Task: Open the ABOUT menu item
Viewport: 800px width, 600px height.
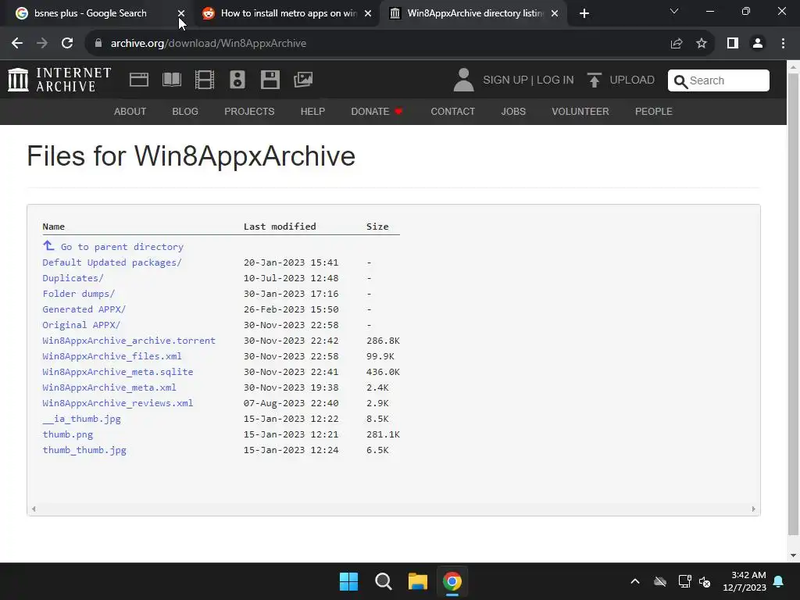Action: pos(130,111)
